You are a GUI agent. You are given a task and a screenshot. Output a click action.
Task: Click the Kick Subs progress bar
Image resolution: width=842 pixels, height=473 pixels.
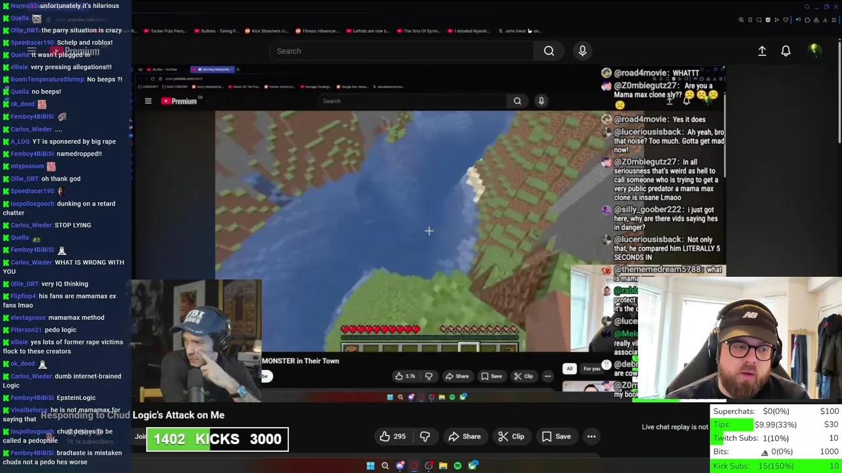(x=776, y=466)
